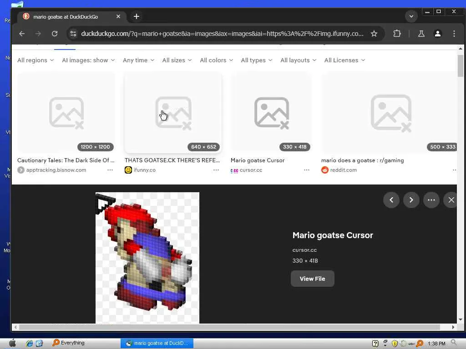Show the previous image in detail panel
466x349 pixels.
click(x=391, y=200)
